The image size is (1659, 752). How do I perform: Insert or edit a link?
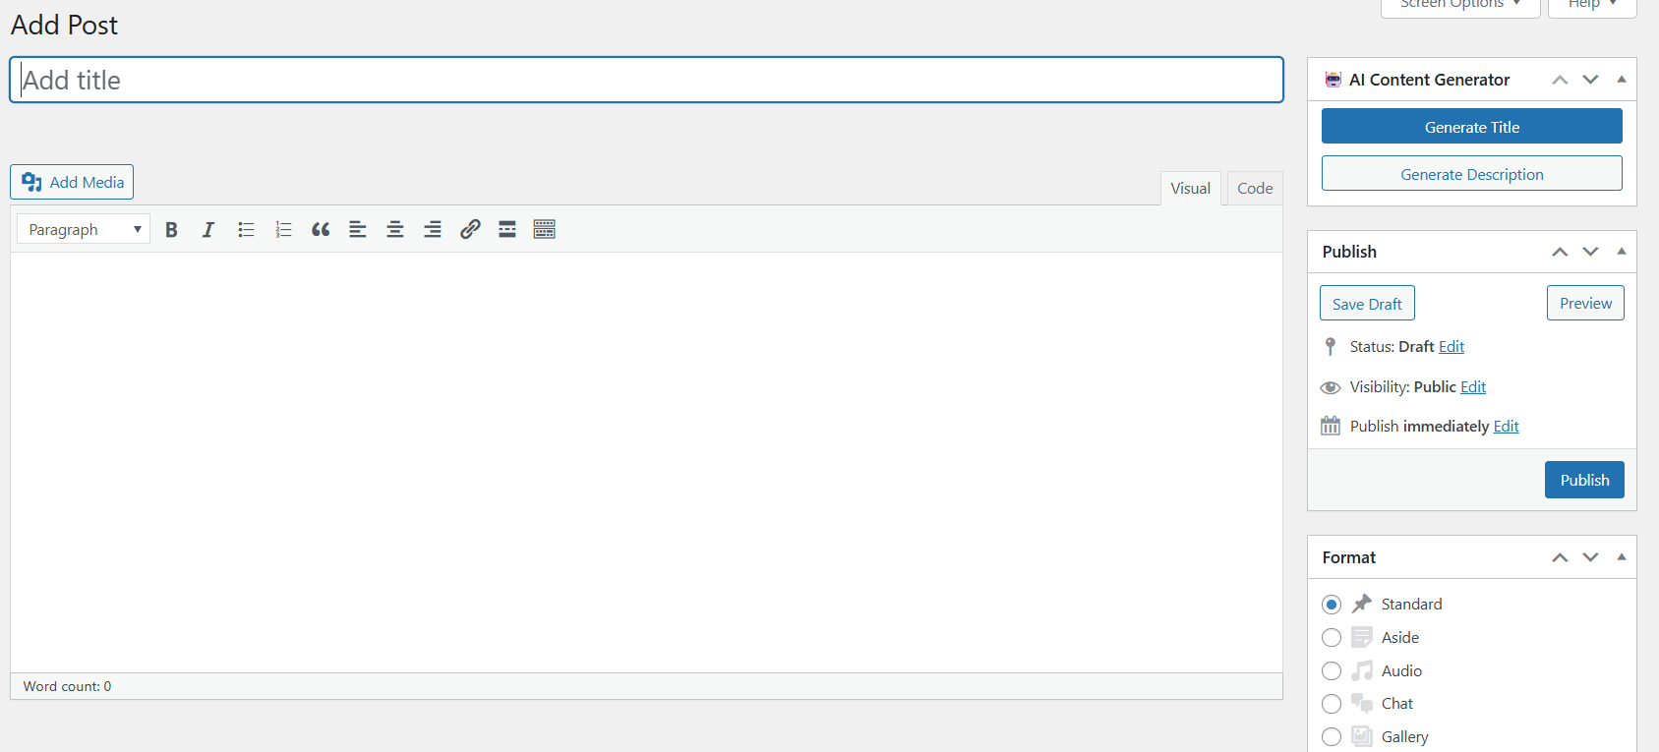coord(470,230)
